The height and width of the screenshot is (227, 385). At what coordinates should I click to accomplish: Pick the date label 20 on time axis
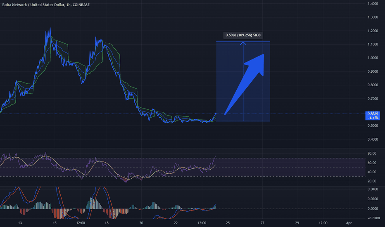[x=141, y=223]
